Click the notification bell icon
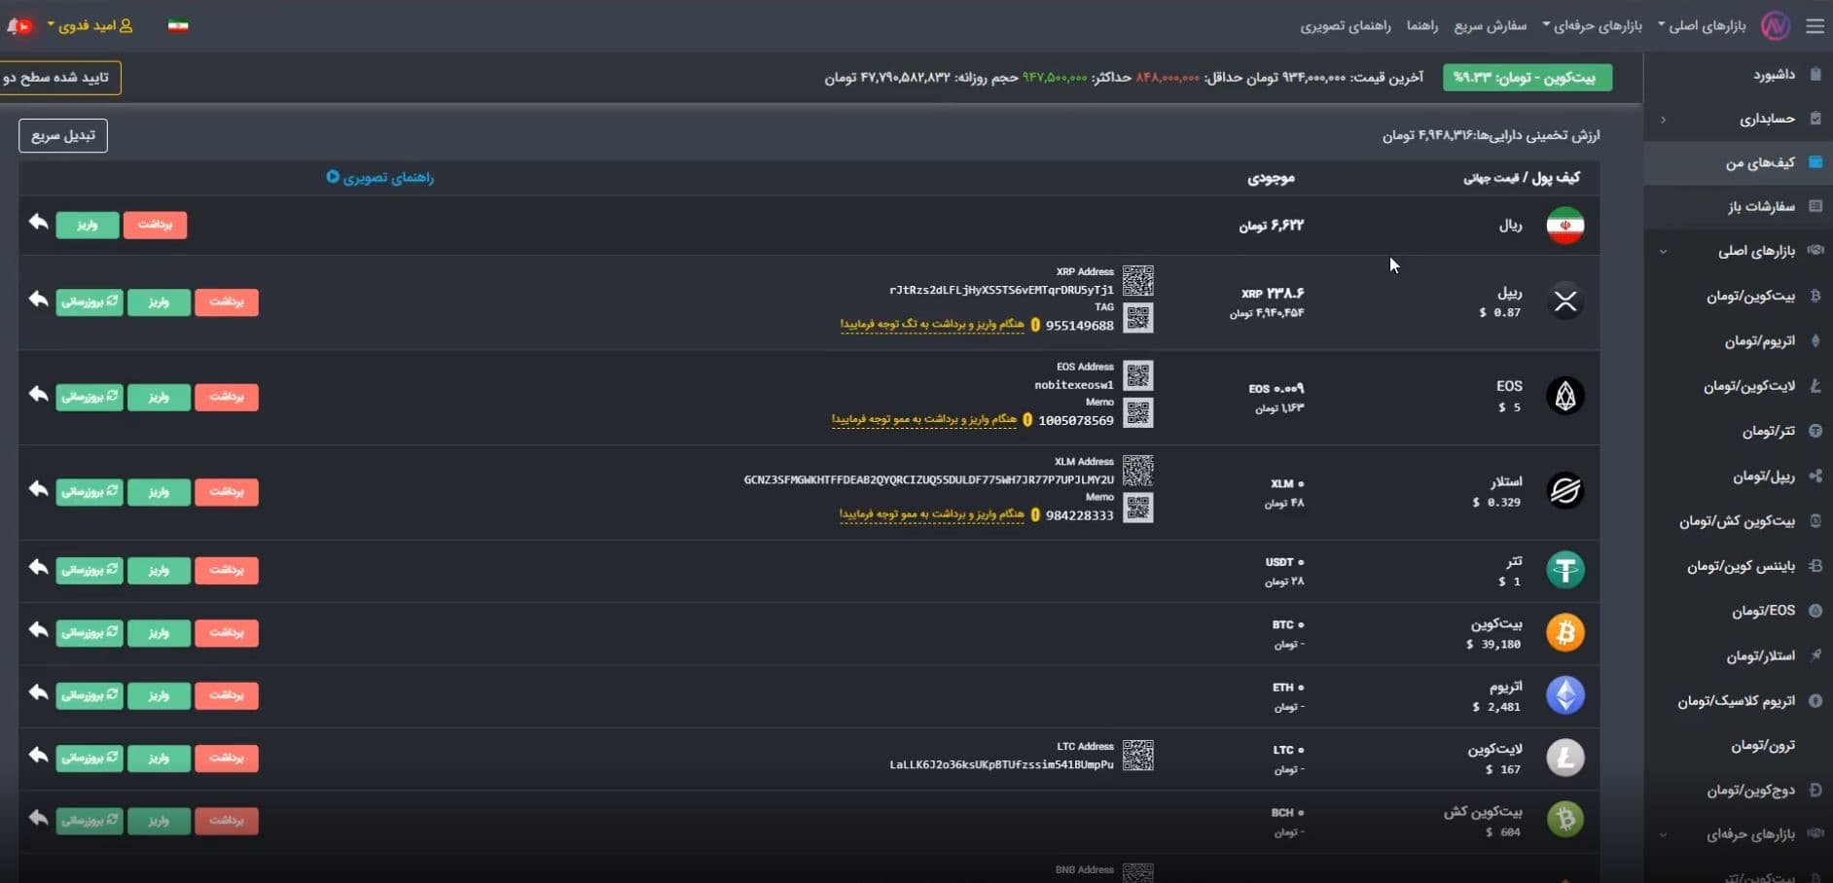The height and width of the screenshot is (883, 1833). [x=17, y=26]
